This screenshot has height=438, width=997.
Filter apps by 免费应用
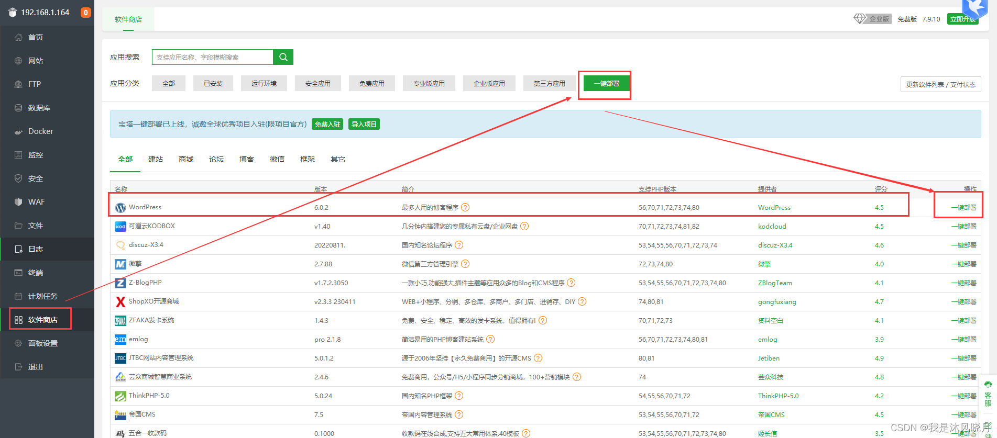372,83
